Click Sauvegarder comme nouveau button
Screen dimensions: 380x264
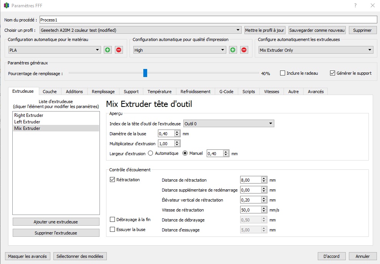[x=317, y=30]
